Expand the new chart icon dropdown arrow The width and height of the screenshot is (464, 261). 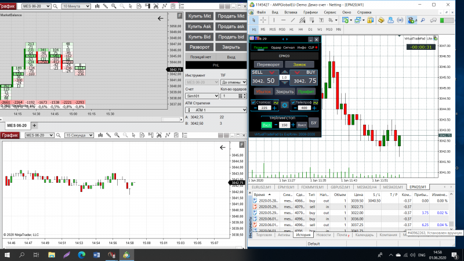coord(351,20)
